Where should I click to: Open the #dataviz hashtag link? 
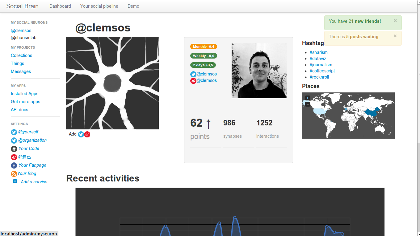[318, 59]
